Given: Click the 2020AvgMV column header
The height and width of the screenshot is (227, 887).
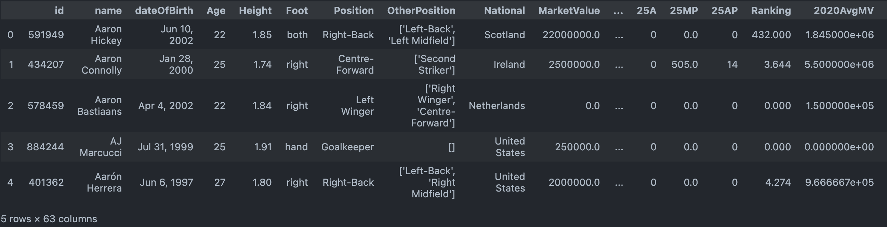Looking at the screenshot, I should [x=843, y=11].
